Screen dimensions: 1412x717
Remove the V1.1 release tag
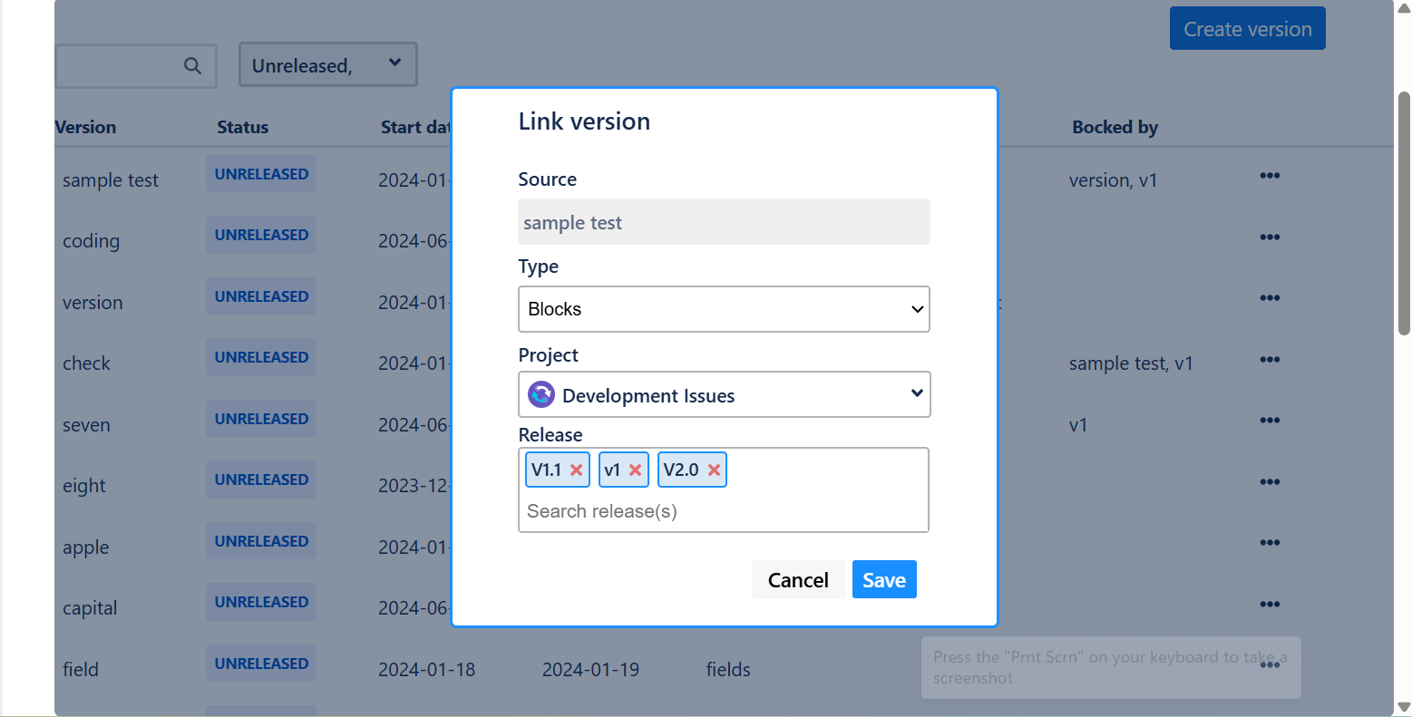point(576,470)
